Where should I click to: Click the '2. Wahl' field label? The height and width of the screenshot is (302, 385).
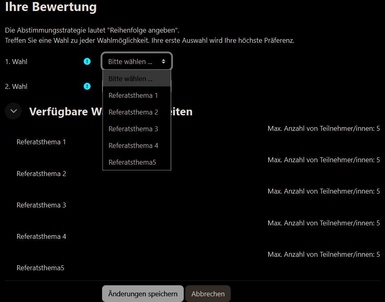coord(16,86)
